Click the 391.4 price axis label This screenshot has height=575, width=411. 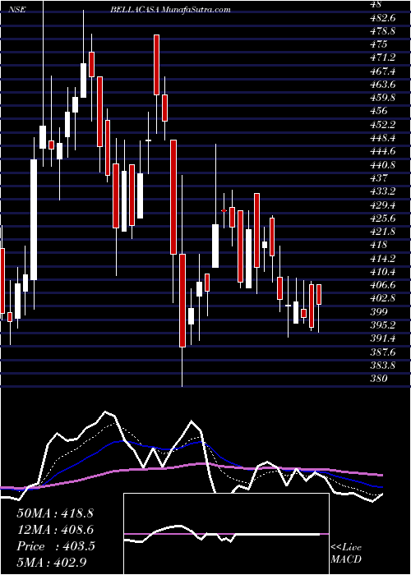[x=384, y=338]
